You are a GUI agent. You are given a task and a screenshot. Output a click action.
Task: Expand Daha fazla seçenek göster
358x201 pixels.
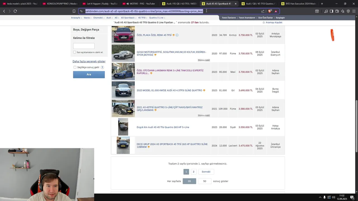[x=89, y=61]
